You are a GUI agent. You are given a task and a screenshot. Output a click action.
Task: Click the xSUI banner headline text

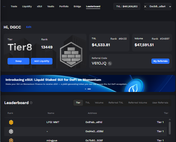[53, 80]
